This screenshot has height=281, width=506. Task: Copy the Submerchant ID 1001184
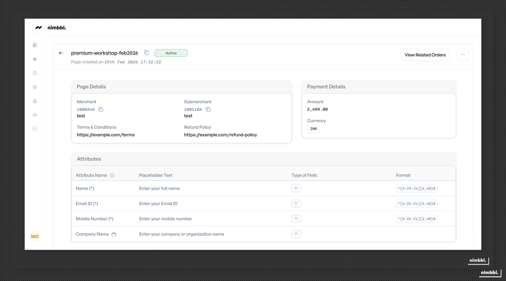coord(208,110)
